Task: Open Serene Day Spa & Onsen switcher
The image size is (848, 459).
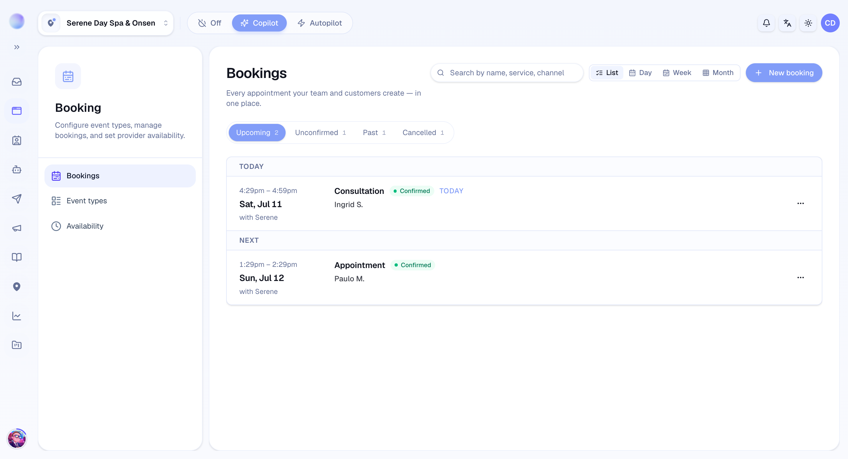Action: pos(106,23)
